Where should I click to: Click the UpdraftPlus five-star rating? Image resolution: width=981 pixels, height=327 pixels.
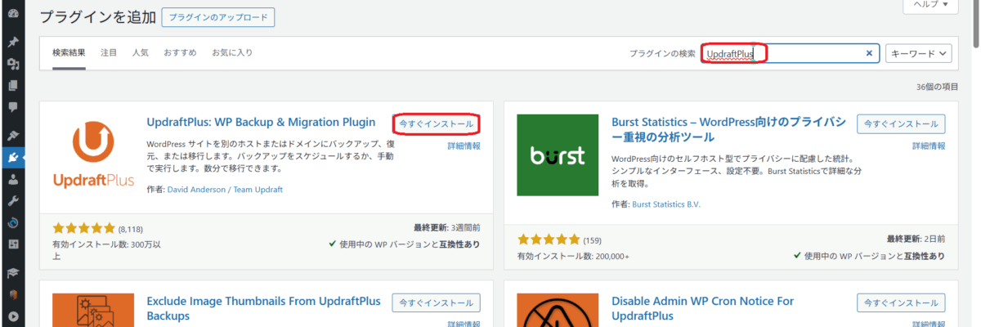(84, 228)
